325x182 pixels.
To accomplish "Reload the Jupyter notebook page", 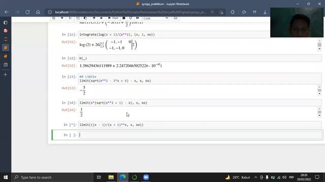I will (27, 12).
